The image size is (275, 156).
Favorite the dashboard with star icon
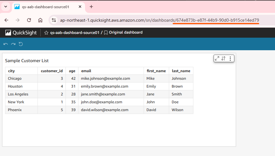coord(46,33)
